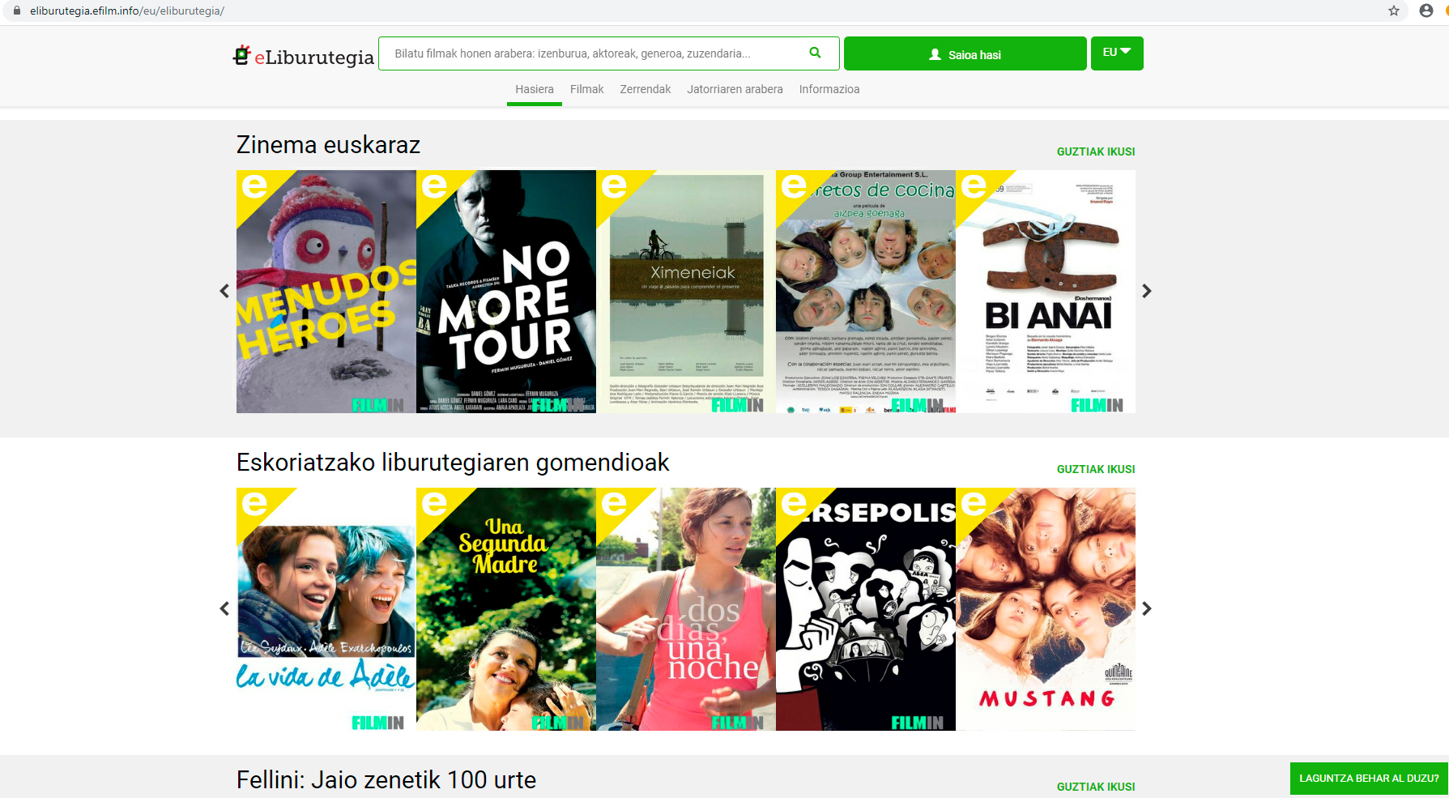Go to previous Eskoriatzako gomendioak films
1449x798 pixels.
tap(224, 608)
